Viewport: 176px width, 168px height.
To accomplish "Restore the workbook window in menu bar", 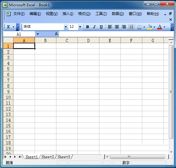I will (170, 14).
